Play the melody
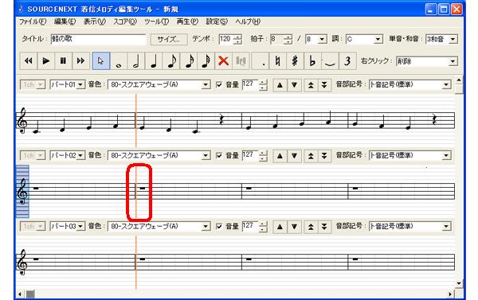Image resolution: width=478 pixels, height=300 pixels. [x=46, y=61]
